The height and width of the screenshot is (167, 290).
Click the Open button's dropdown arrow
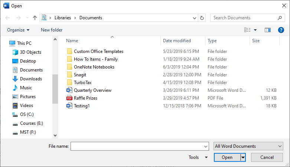(x=243, y=157)
